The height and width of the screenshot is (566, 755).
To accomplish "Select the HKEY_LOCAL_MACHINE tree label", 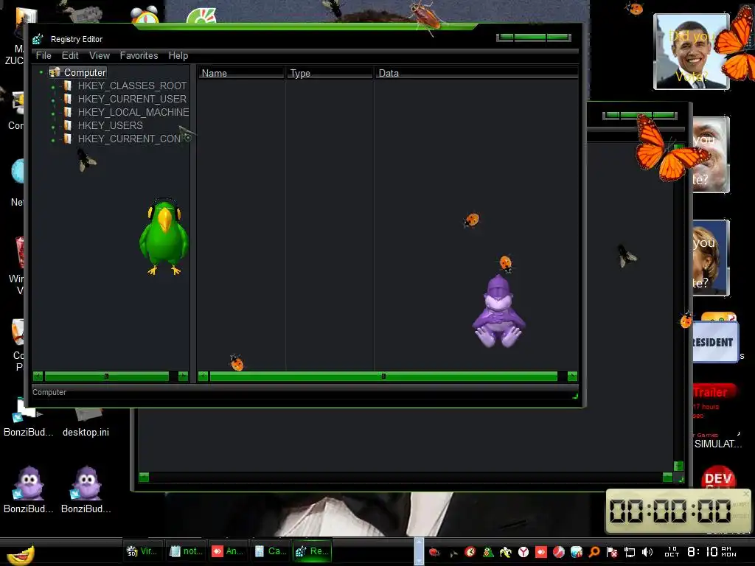I will (133, 112).
